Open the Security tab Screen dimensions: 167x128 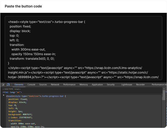(x=111, y=85)
